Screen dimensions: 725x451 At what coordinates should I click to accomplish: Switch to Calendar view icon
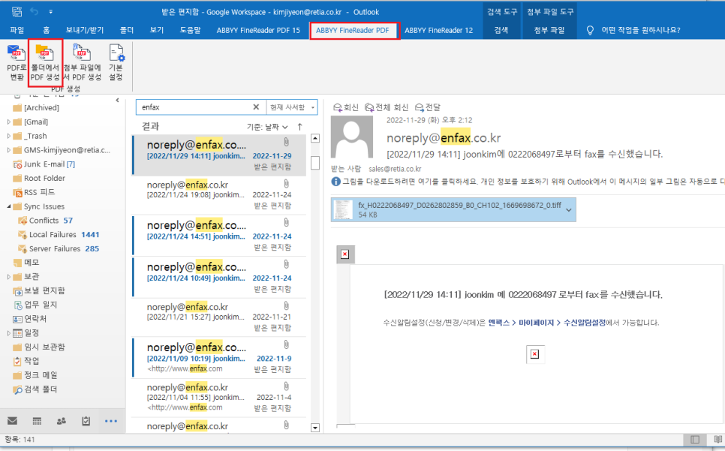point(37,421)
